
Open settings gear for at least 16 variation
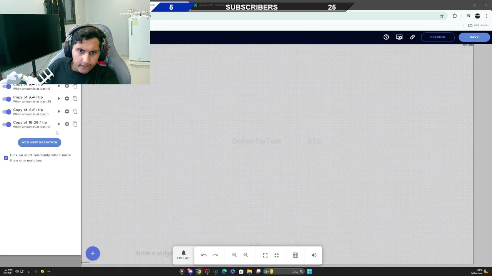point(67,86)
